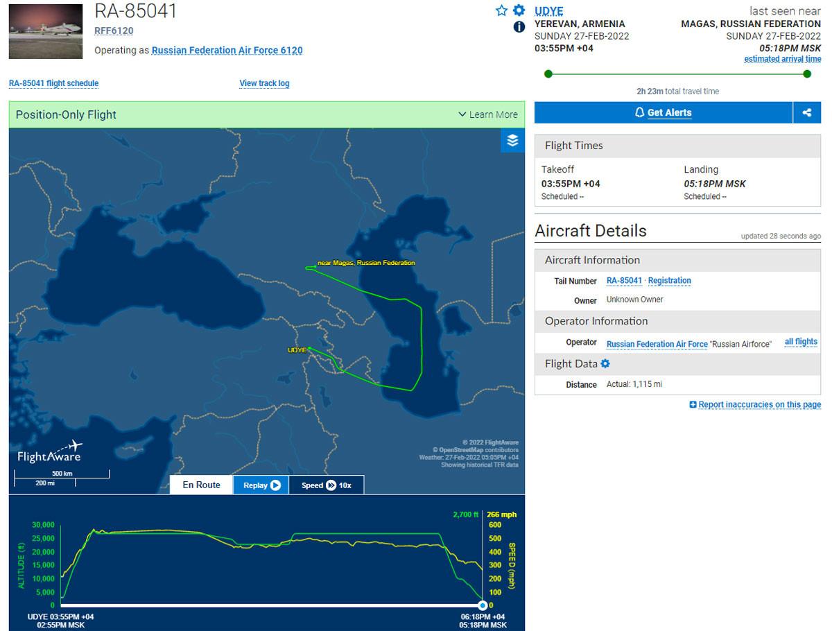Image resolution: width=832 pixels, height=631 pixels.
Task: Click the timeline playhead at chart end
Action: point(483,605)
